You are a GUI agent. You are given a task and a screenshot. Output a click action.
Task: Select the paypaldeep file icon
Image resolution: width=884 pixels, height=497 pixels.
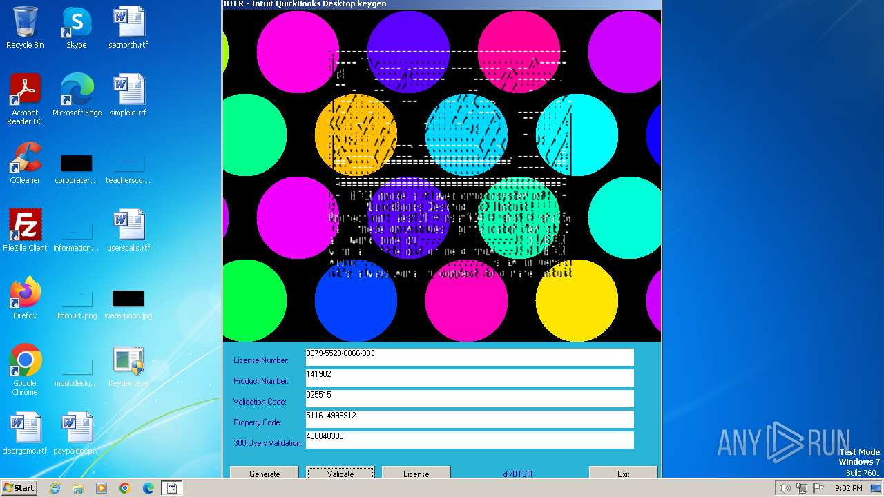pyautogui.click(x=76, y=434)
